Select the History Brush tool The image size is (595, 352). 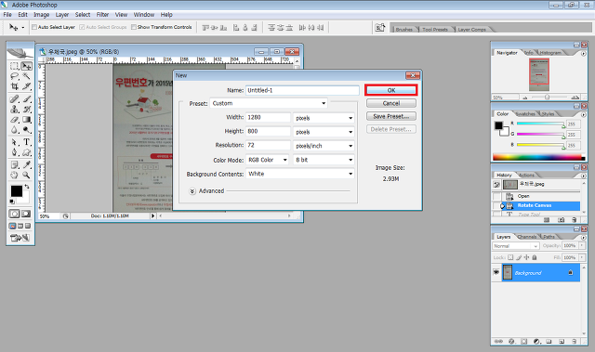[x=26, y=110]
